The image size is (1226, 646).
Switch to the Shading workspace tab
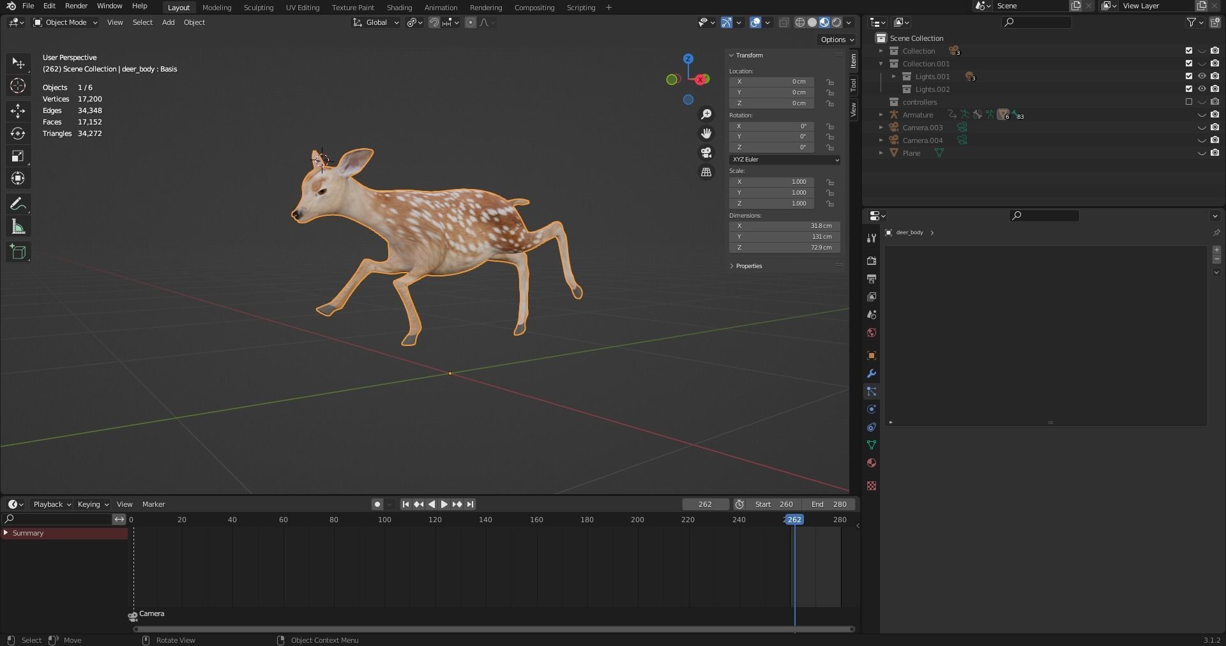399,8
